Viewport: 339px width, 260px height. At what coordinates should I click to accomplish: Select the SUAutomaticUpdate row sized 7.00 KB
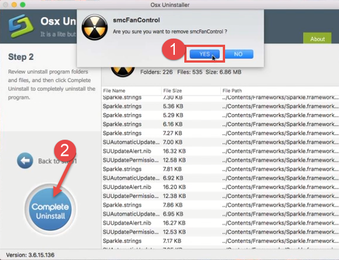coord(220,142)
